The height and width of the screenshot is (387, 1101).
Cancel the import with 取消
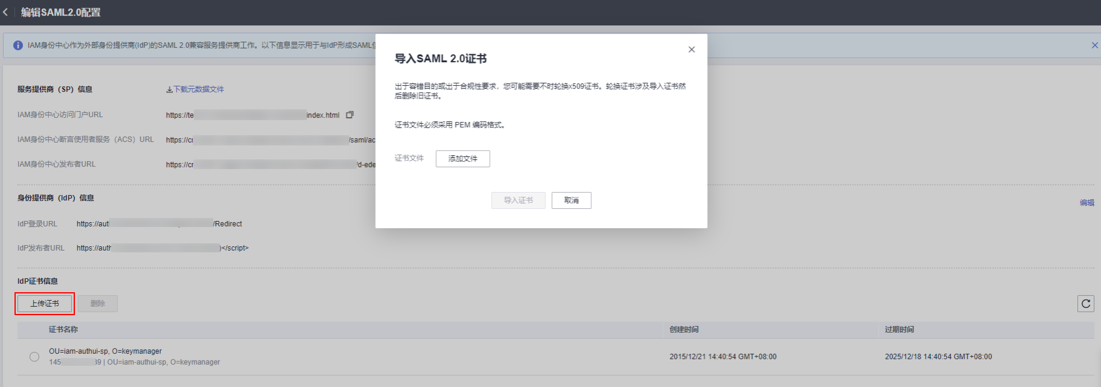(571, 200)
